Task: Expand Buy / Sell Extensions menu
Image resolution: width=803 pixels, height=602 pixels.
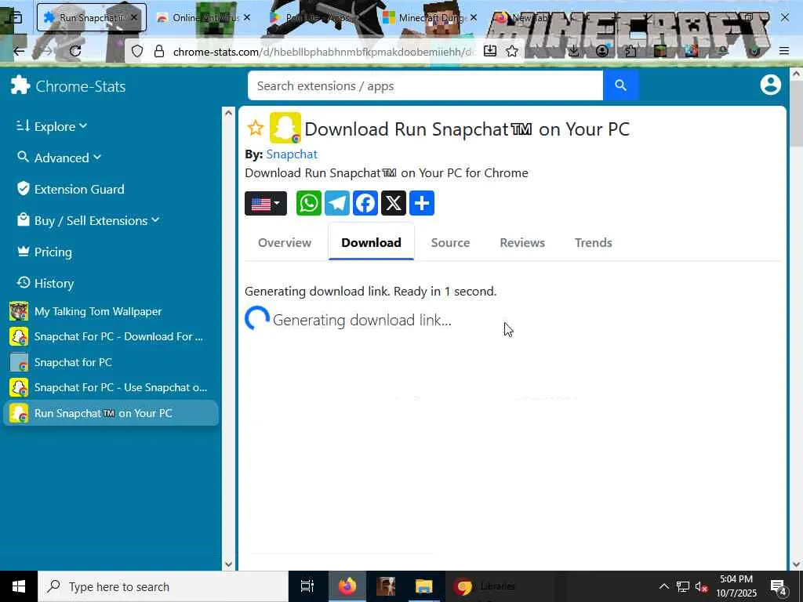Action: tap(88, 220)
